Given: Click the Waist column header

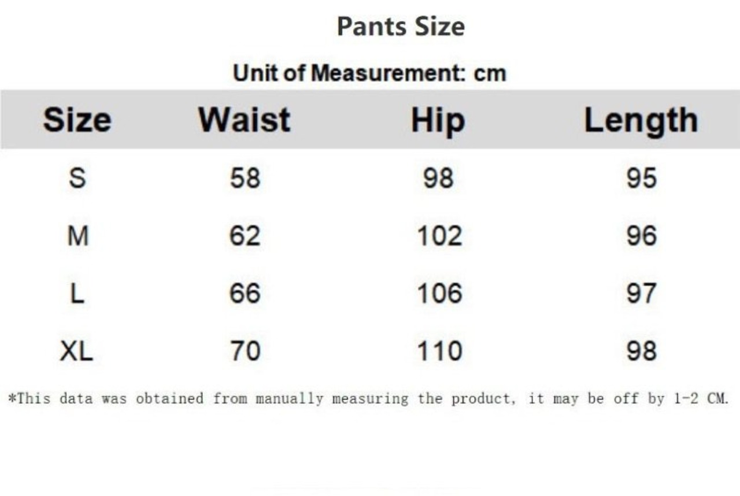Looking at the screenshot, I should pos(245,120).
